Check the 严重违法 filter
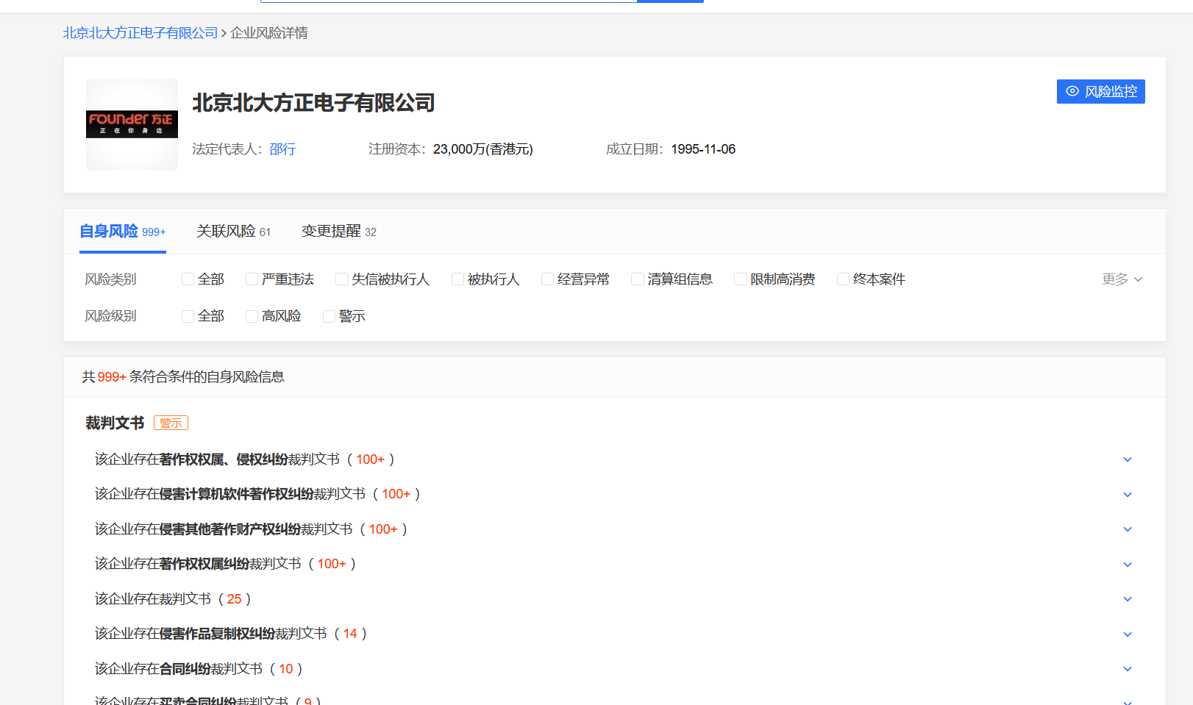 coord(252,279)
